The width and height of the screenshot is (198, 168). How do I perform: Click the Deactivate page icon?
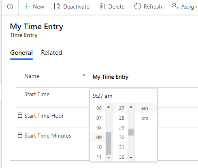coord(57,6)
